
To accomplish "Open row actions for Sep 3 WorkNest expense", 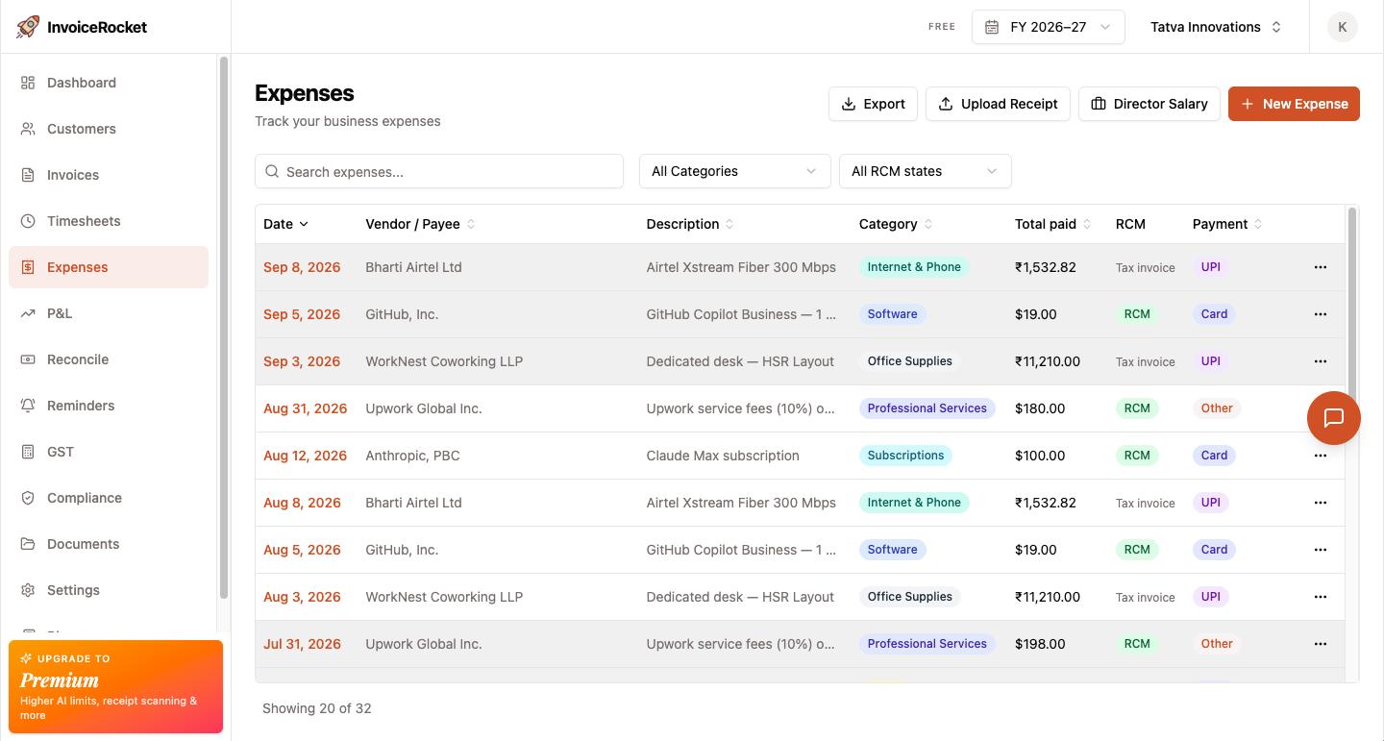I will pyautogui.click(x=1320, y=361).
